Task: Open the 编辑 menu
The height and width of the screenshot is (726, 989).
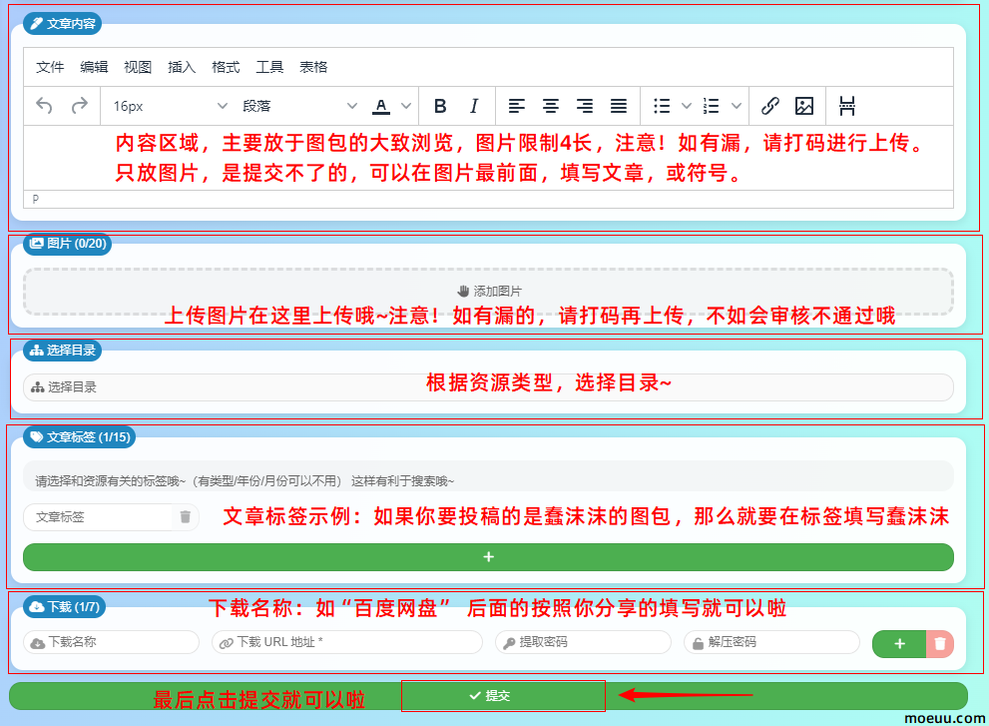Action: pos(94,67)
